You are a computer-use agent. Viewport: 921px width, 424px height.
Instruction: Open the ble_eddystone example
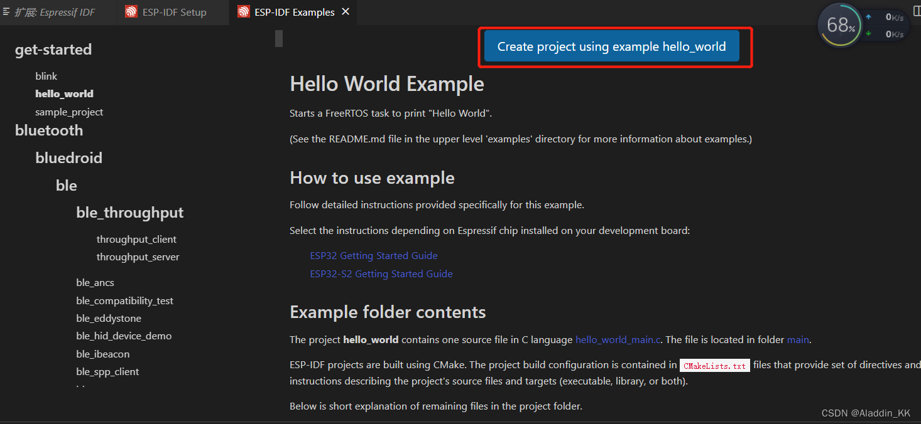[x=109, y=318]
